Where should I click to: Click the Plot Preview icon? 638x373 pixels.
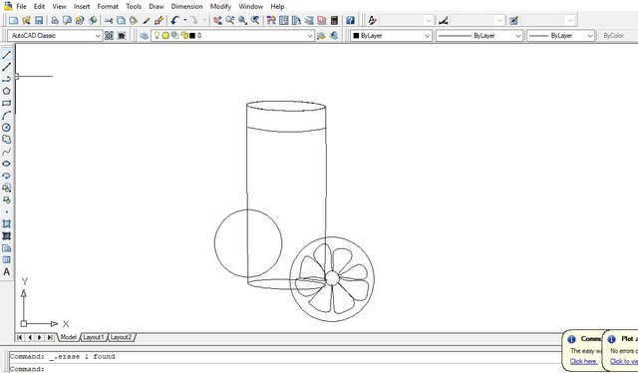coord(67,20)
